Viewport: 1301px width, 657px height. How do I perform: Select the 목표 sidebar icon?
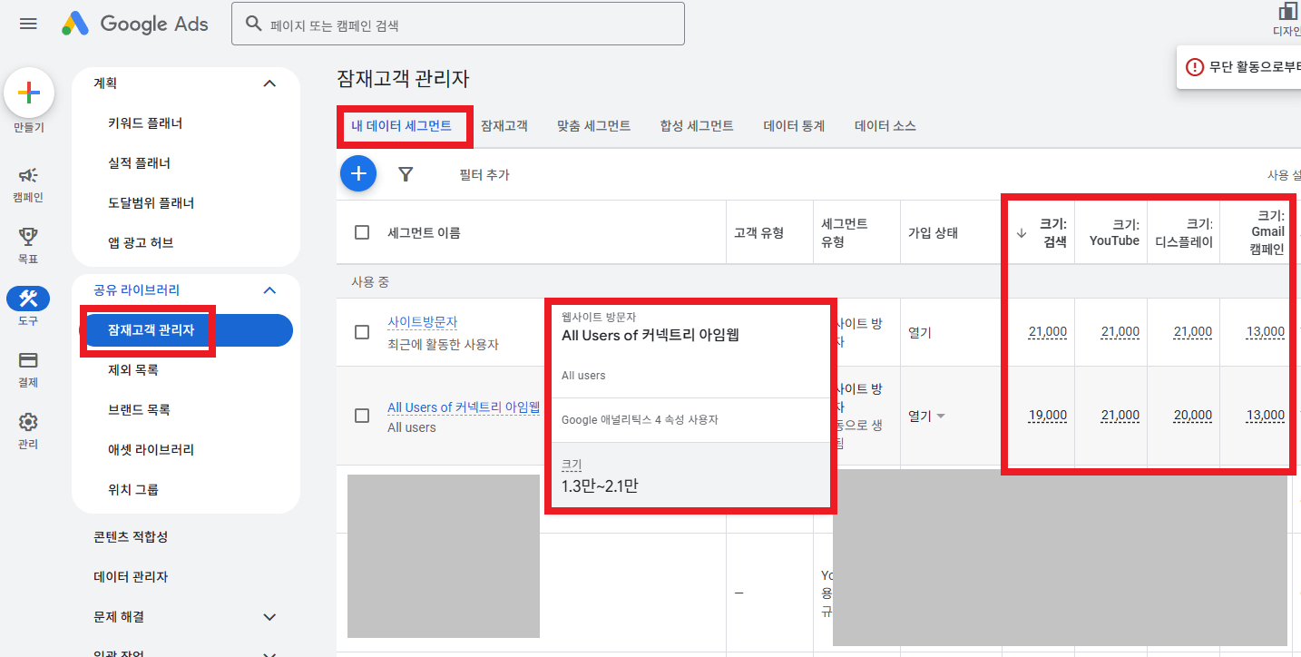tap(28, 238)
